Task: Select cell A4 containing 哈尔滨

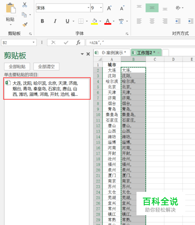Action: [x=112, y=81]
